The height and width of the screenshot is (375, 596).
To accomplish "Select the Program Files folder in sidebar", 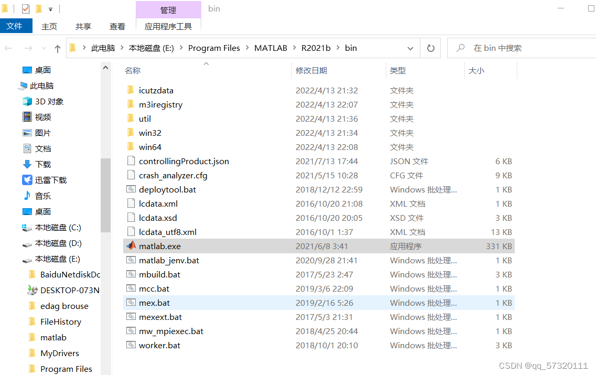I will coord(66,369).
